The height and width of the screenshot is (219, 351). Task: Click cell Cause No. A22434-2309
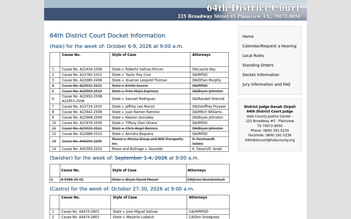pyautogui.click(x=85, y=69)
